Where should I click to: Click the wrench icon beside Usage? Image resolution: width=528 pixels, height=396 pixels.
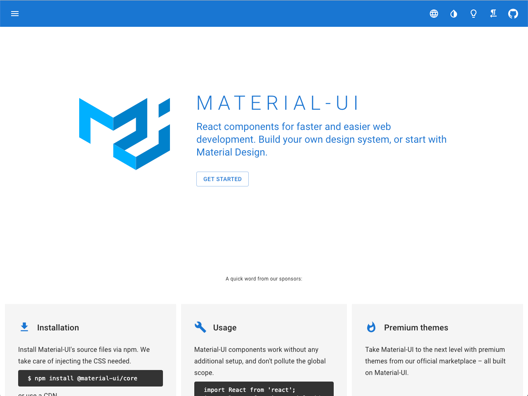pos(200,327)
